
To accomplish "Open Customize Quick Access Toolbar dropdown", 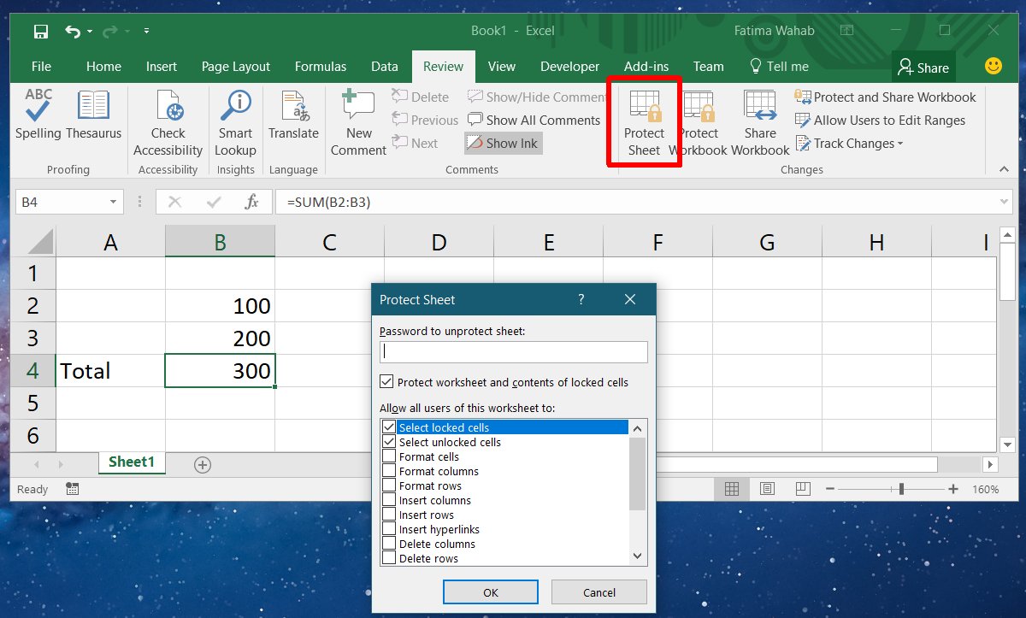I will 146,31.
